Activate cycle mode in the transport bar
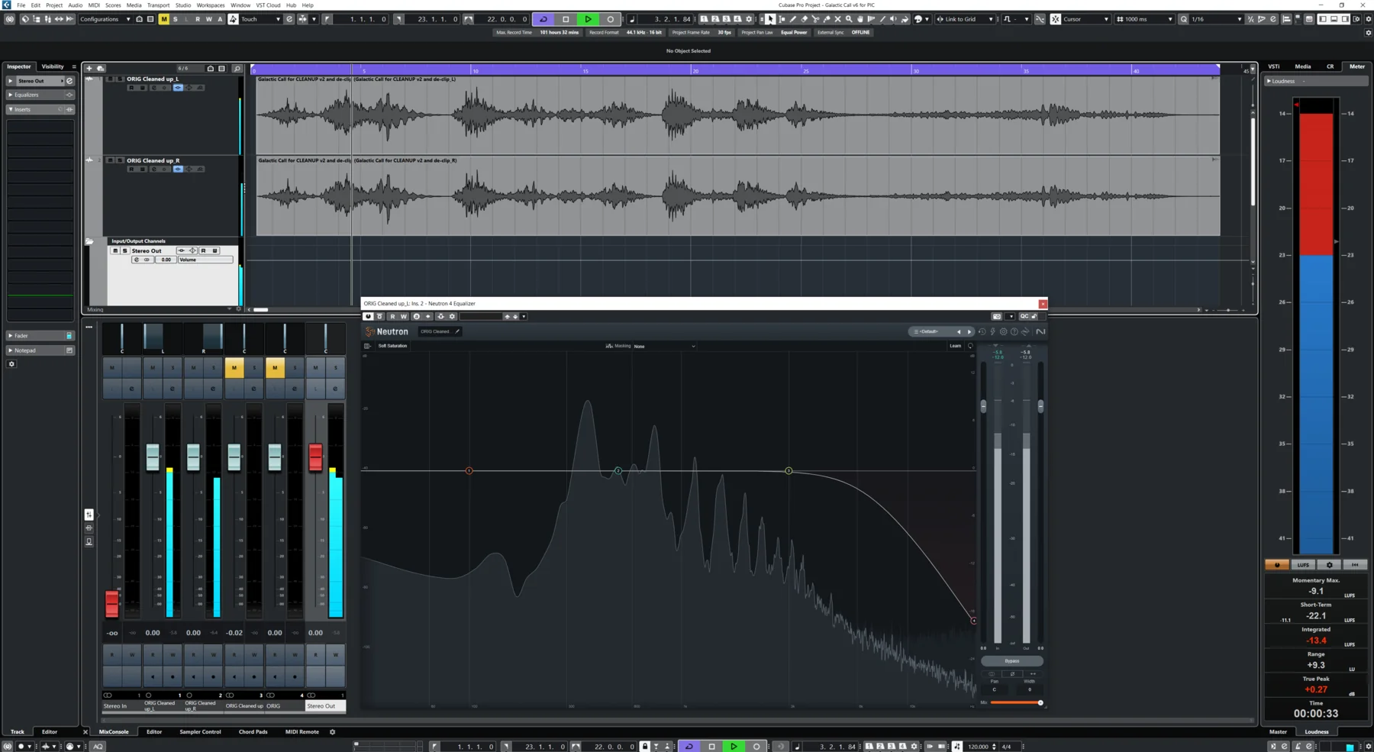Image resolution: width=1374 pixels, height=752 pixels. click(542, 19)
